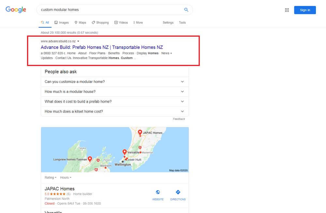Image resolution: width=326 pixels, height=213 pixels.
Task: Open the Rating filter dropdown
Action: point(51,178)
